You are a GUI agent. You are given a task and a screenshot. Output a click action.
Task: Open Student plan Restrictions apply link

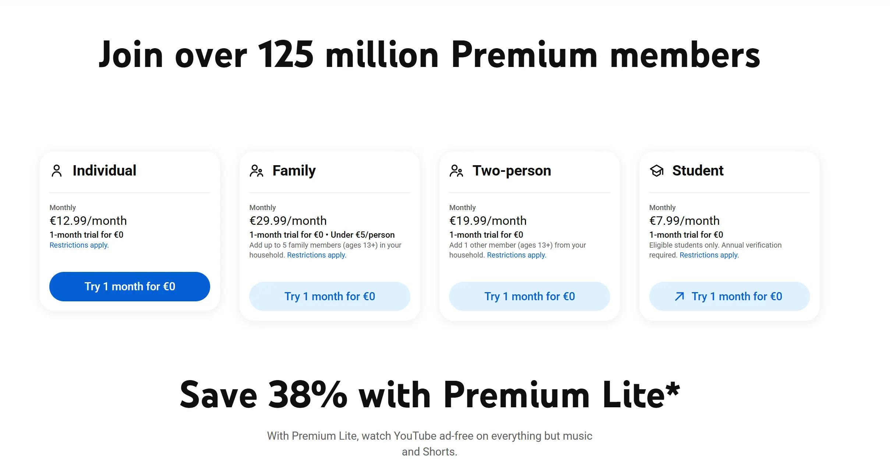[709, 255]
